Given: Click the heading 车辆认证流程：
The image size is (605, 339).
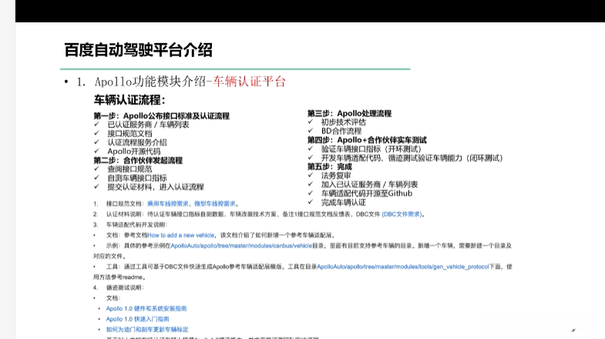Looking at the screenshot, I should pos(129,100).
